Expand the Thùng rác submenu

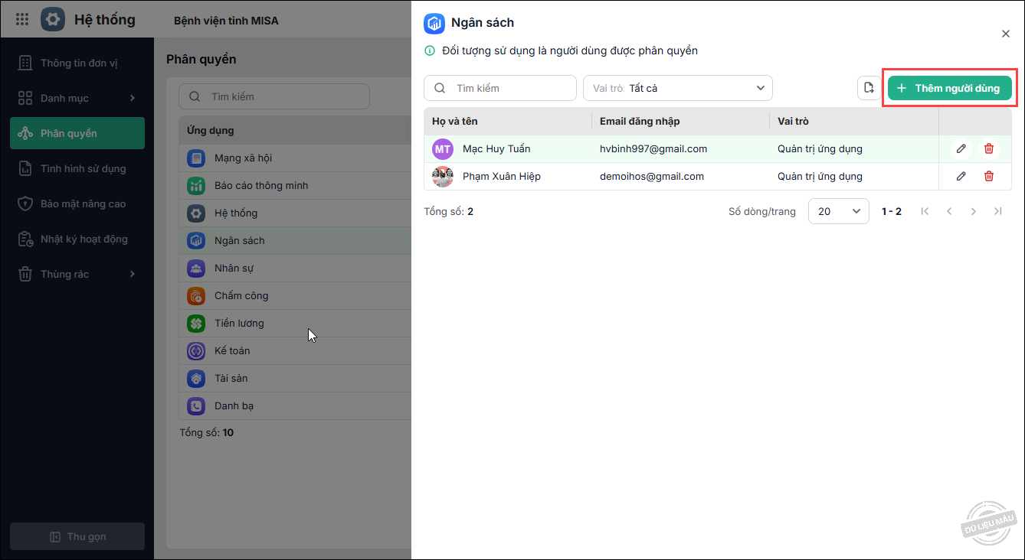132,274
